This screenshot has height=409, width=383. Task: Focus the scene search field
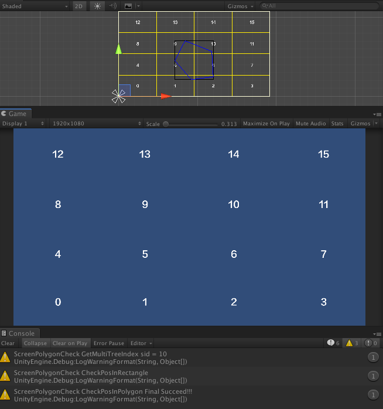(x=319, y=6)
